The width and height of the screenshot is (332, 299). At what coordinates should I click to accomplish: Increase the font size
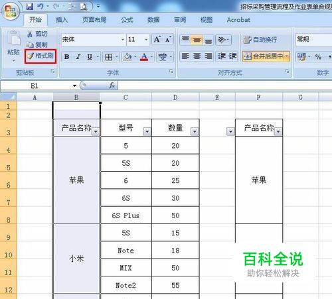pyautogui.click(x=157, y=40)
